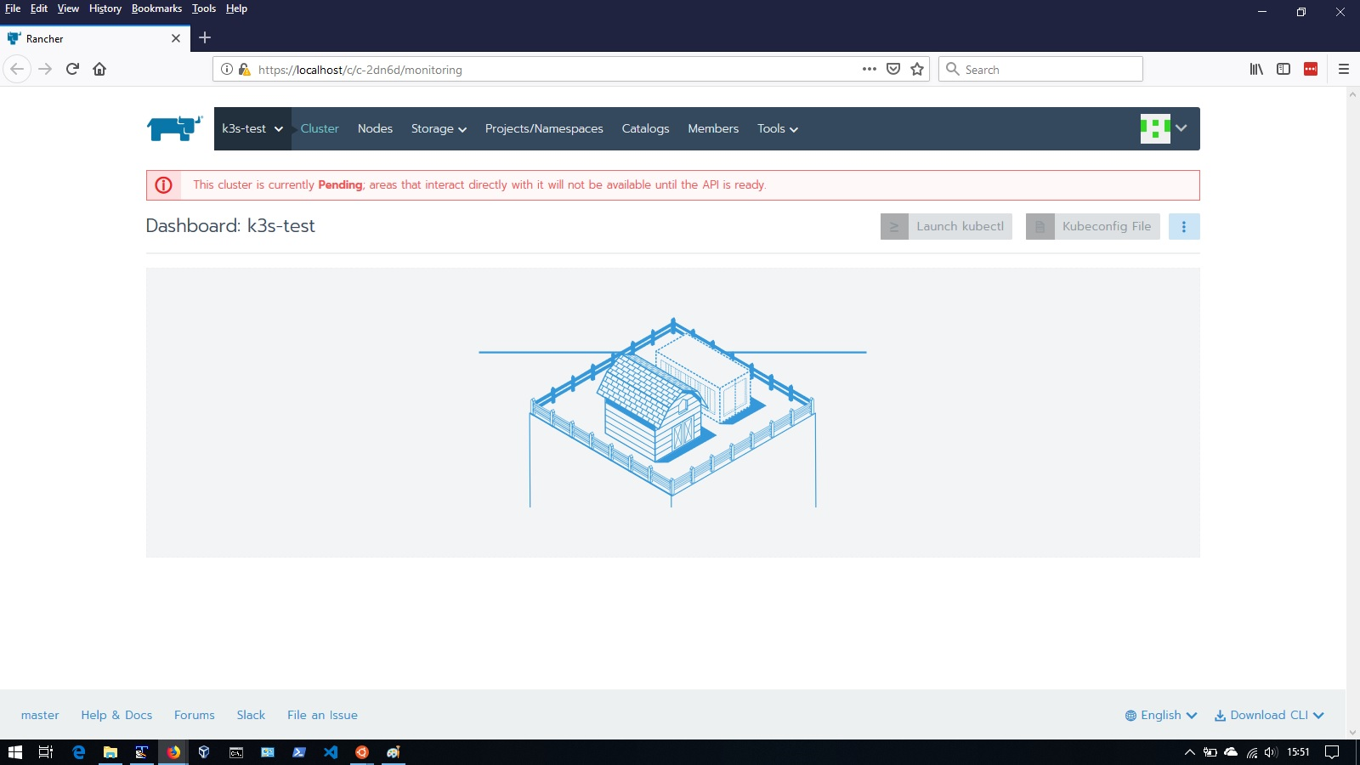Click the browser search field
The height and width of the screenshot is (765, 1360).
coord(1040,69)
